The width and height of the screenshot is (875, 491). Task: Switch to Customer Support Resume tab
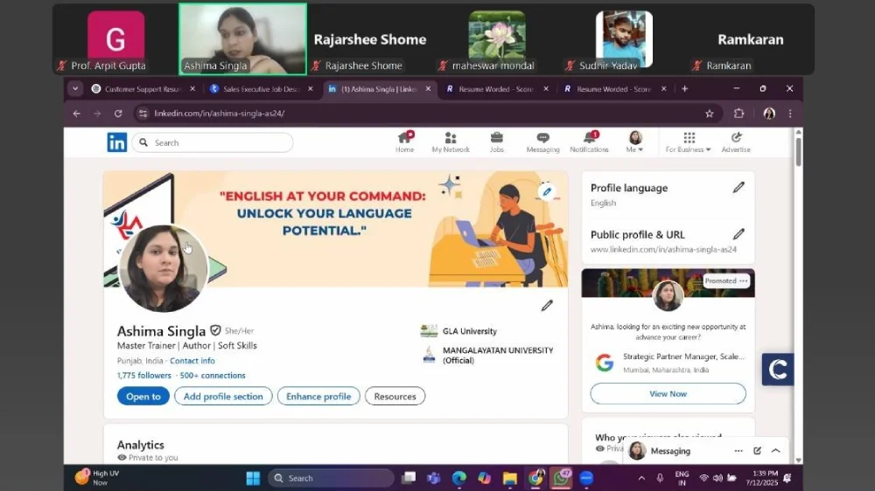coord(142,89)
